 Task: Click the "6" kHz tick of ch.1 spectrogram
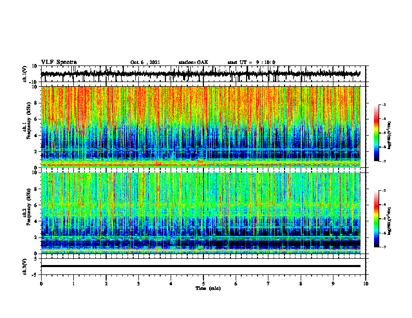[36, 120]
